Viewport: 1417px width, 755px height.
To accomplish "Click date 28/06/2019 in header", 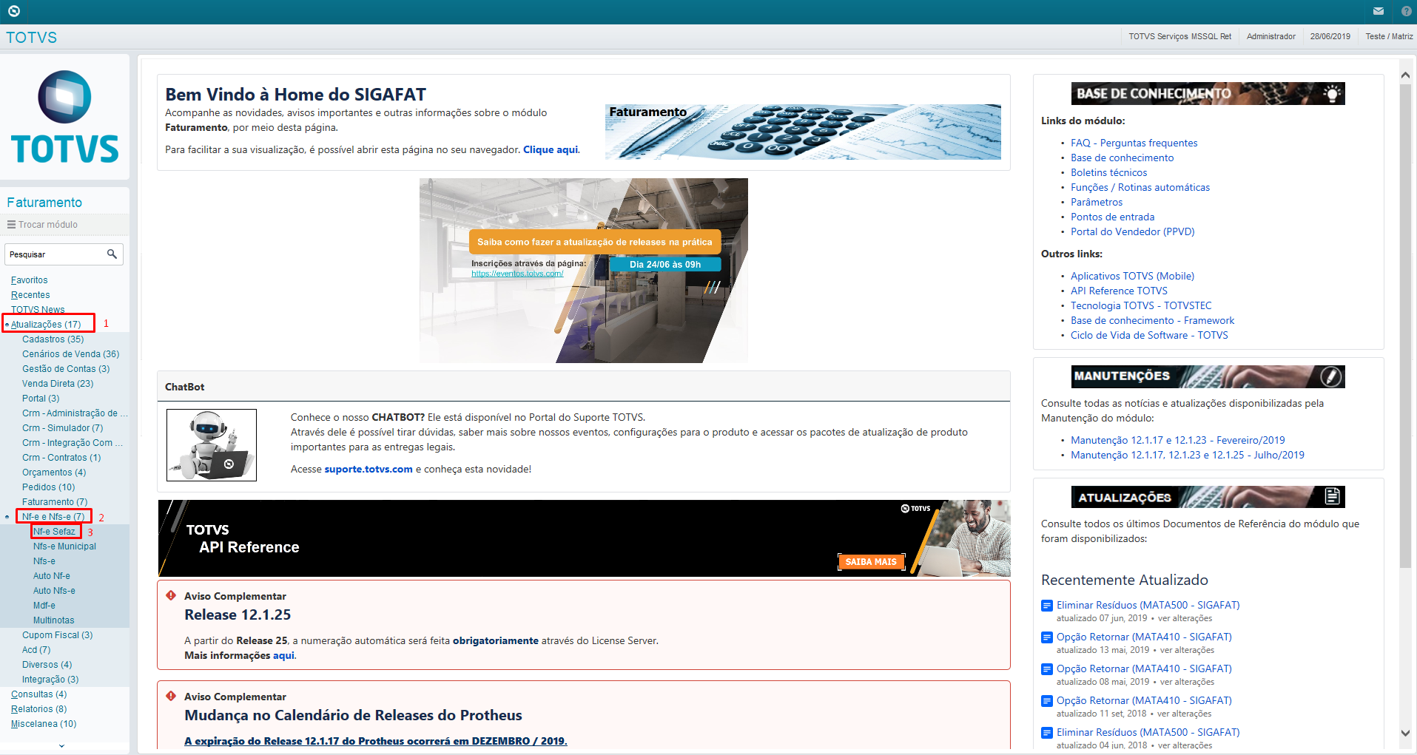I will tap(1330, 36).
